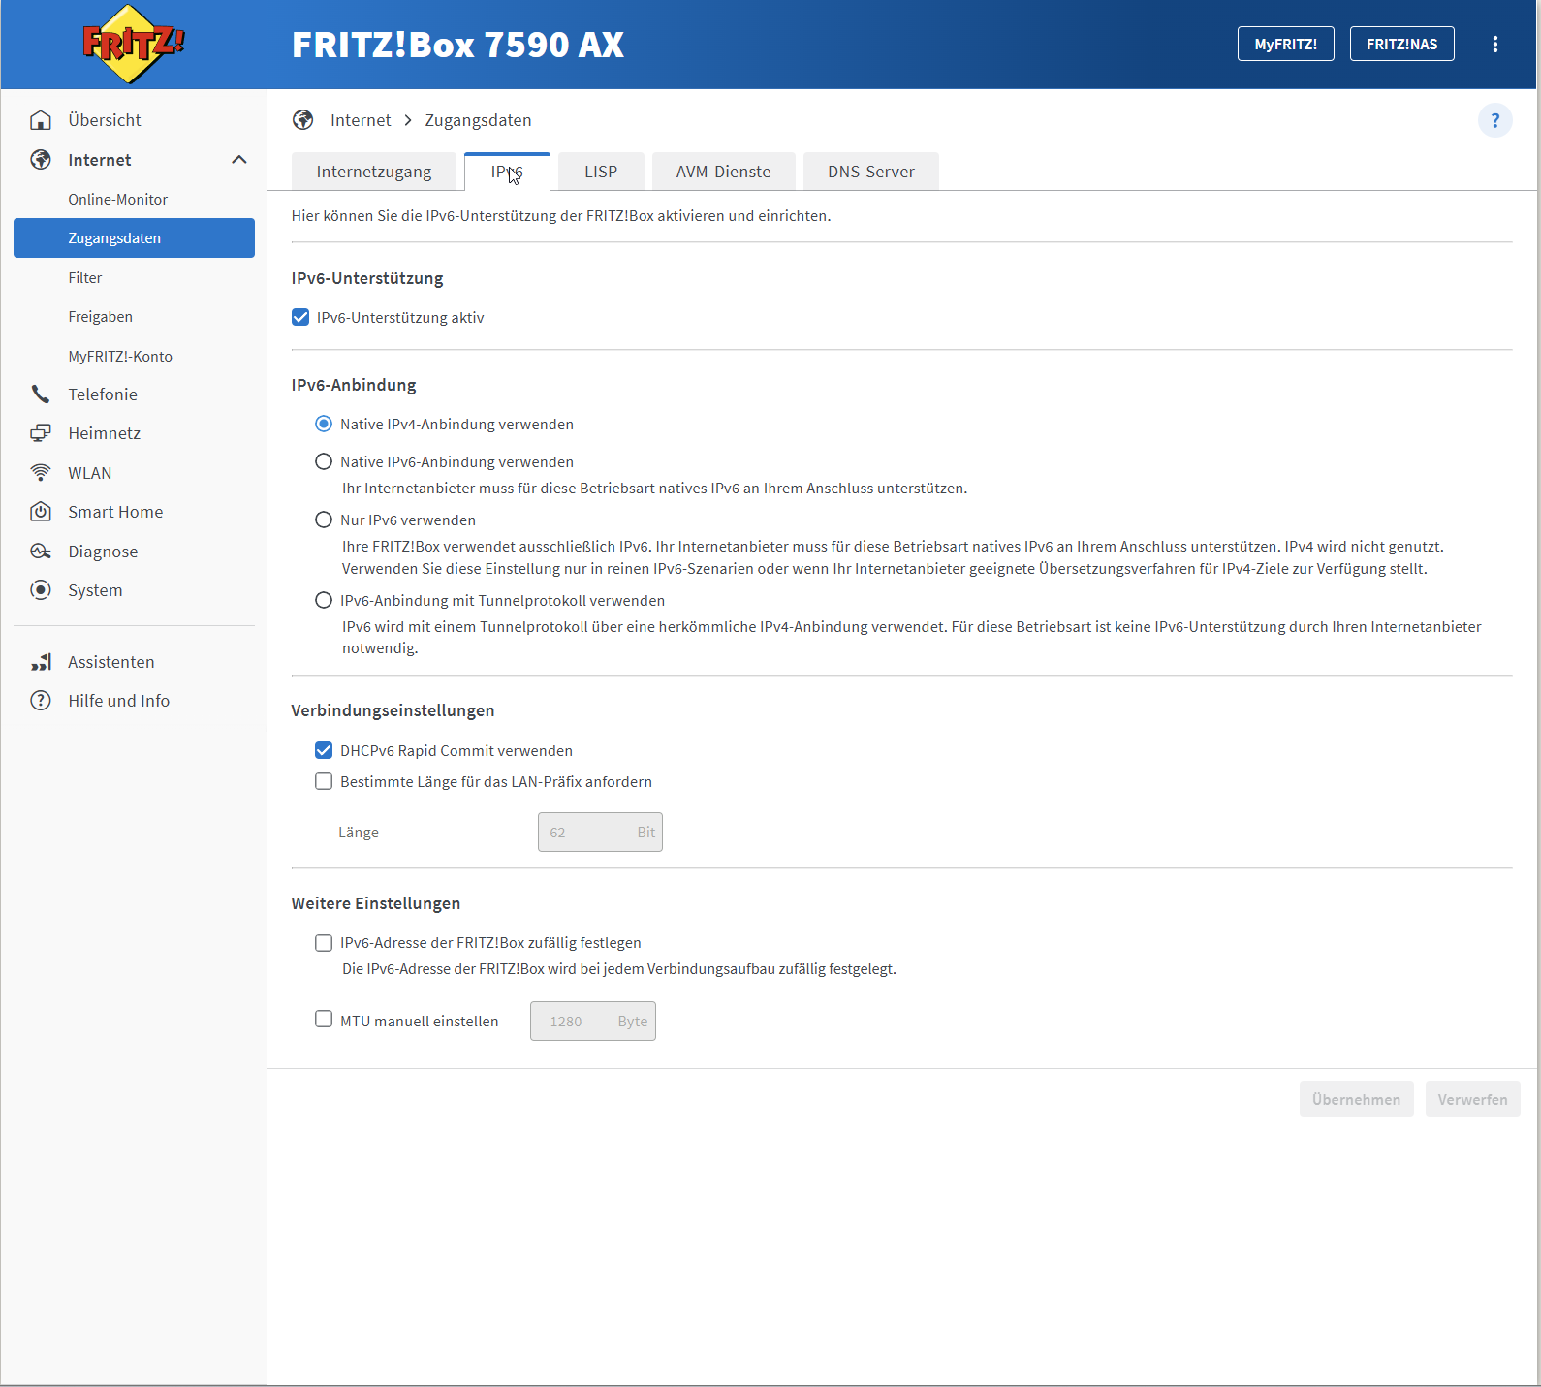This screenshot has height=1387, width=1541.
Task: Select Native IPv4-Anbindung verwenden
Action: [x=324, y=425]
